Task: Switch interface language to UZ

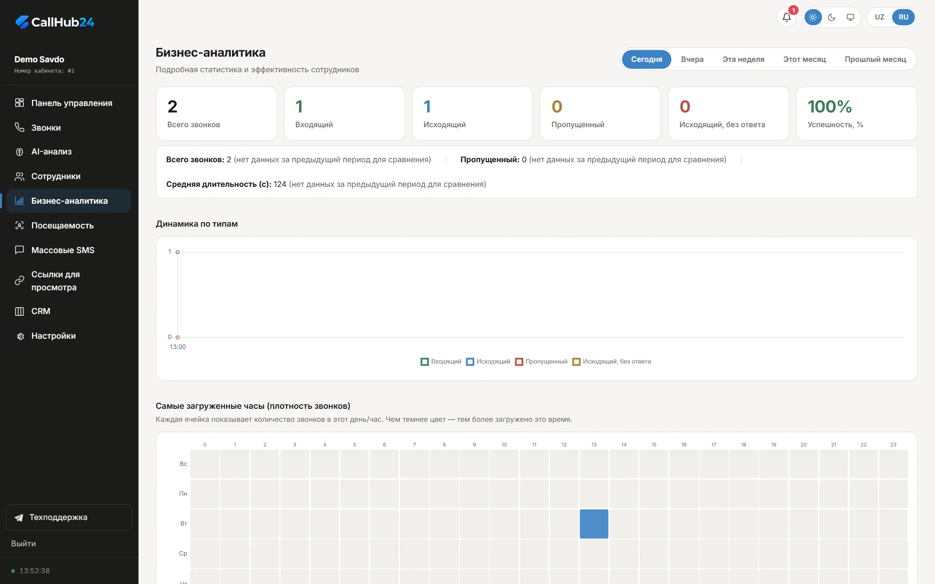Action: [880, 17]
